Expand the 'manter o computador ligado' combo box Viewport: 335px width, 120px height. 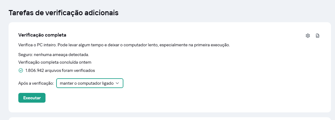[x=90, y=83]
